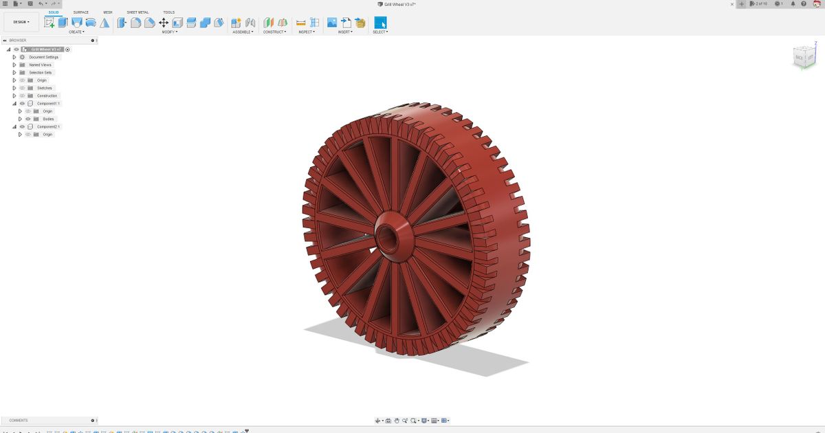The height and width of the screenshot is (433, 825).
Task: Show the Sketches folder visibility
Action: pos(21,88)
